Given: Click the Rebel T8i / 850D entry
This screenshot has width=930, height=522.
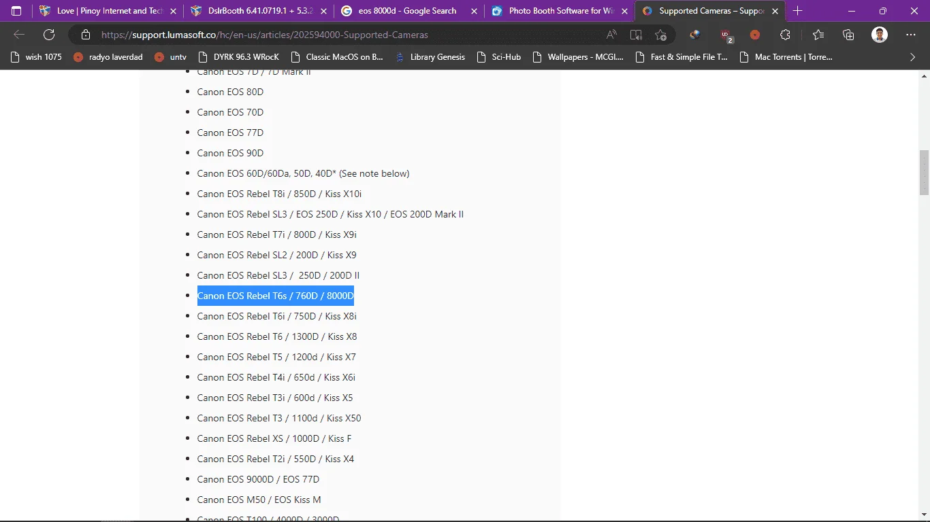Looking at the screenshot, I should [x=279, y=194].
